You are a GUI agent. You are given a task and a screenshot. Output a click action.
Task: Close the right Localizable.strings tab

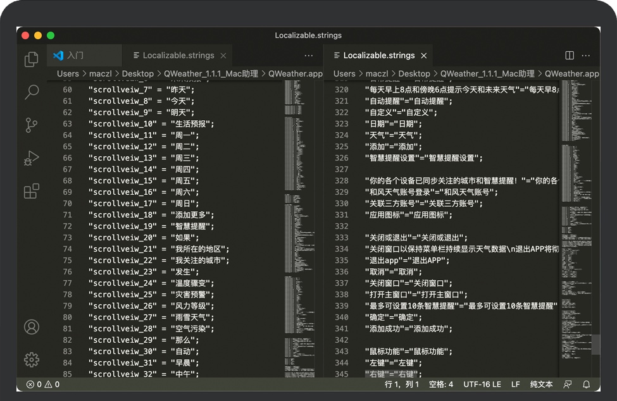[x=424, y=56]
